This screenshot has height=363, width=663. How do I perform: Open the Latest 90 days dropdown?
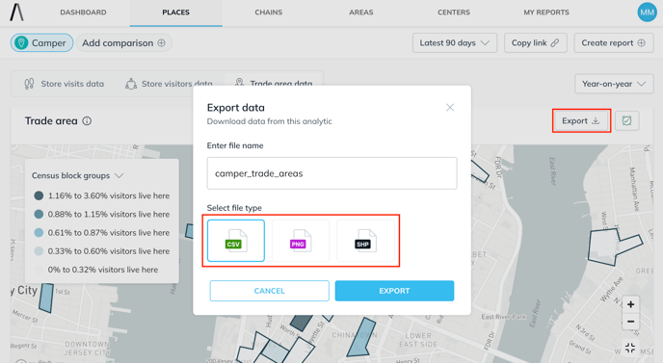[x=455, y=43]
